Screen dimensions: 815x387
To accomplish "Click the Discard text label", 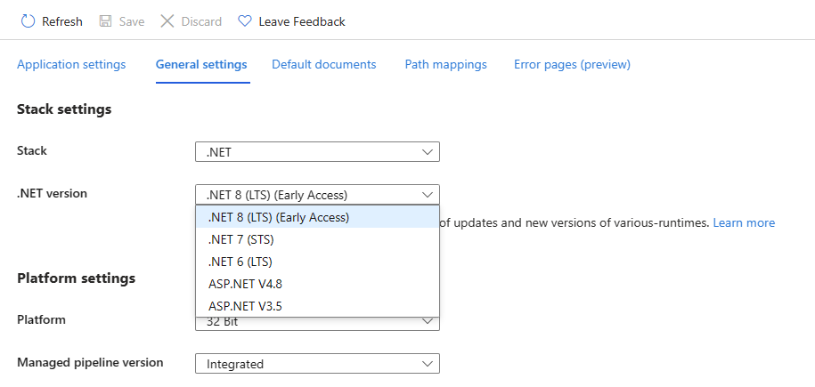I will pos(201,22).
